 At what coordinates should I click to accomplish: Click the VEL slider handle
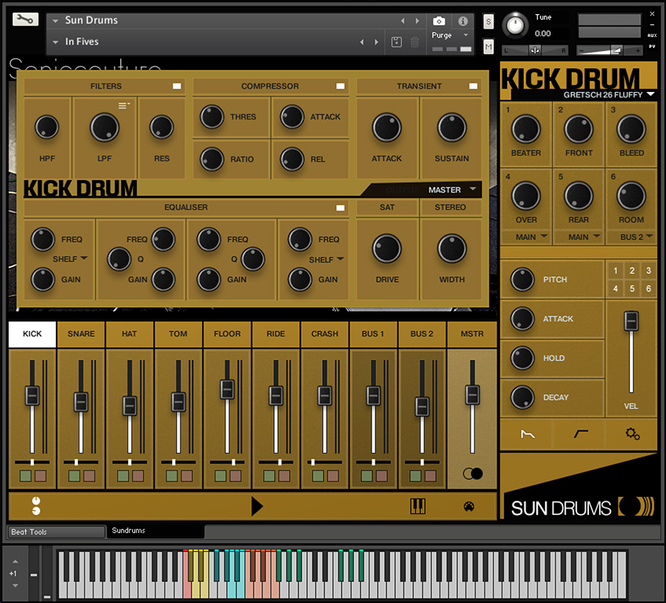(631, 320)
